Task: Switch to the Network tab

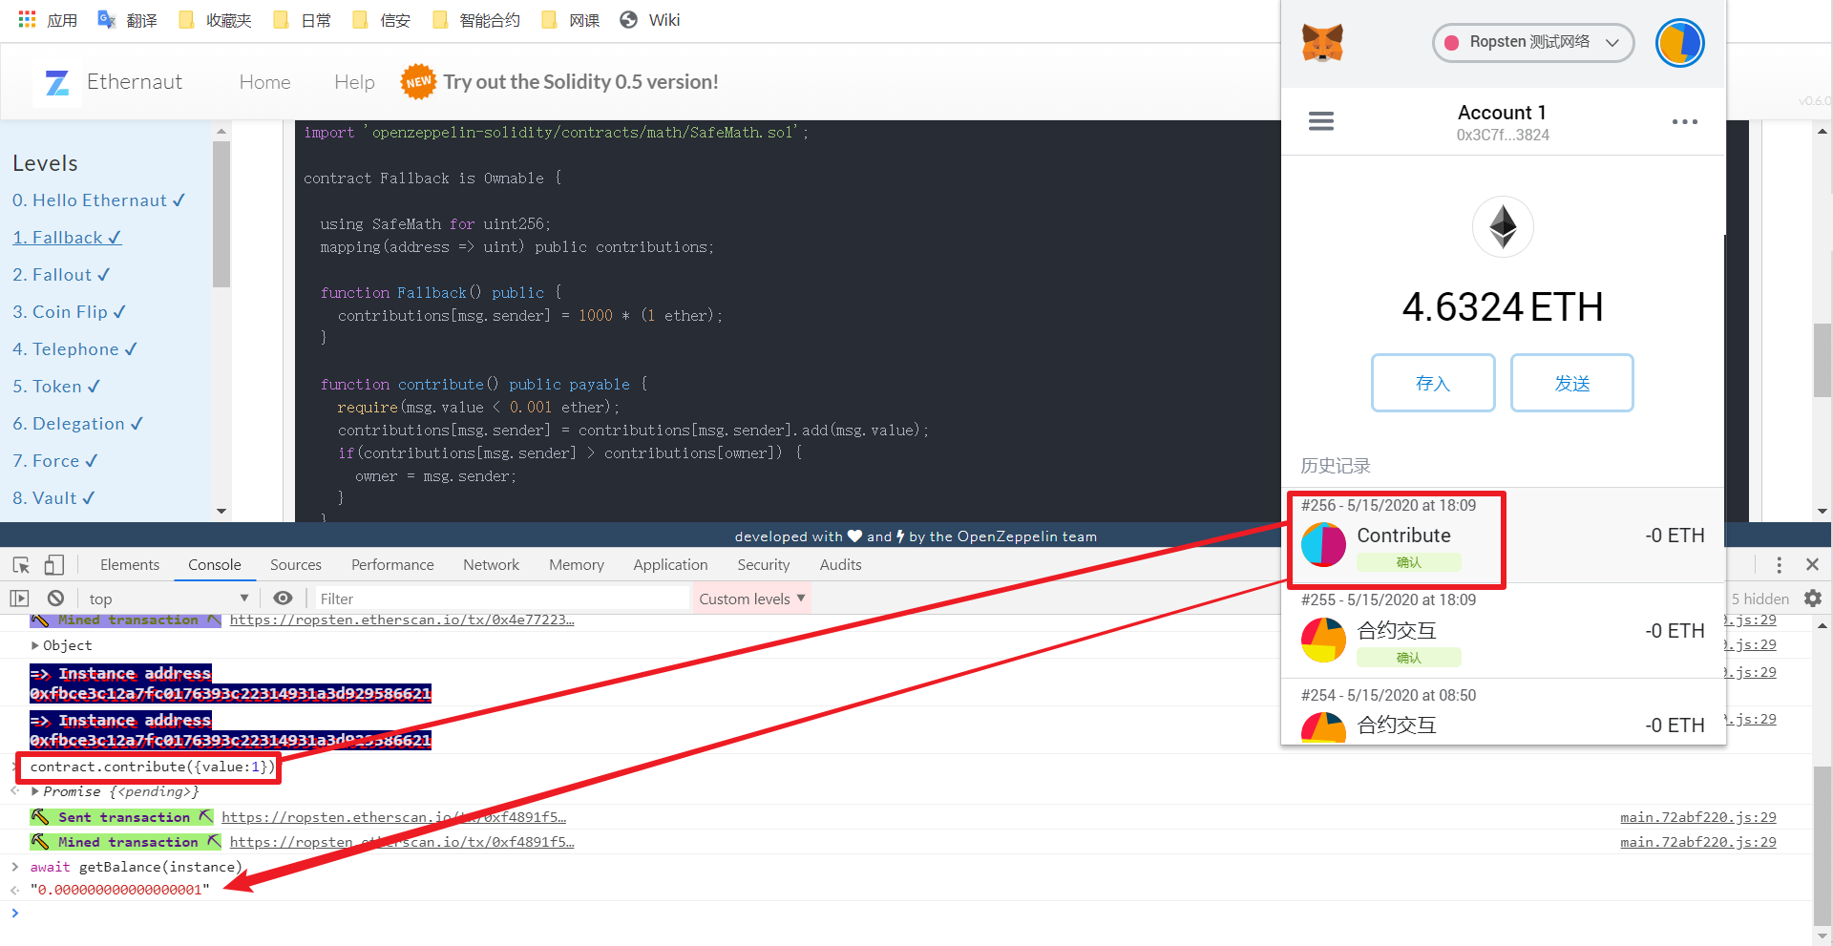Action: [x=492, y=565]
